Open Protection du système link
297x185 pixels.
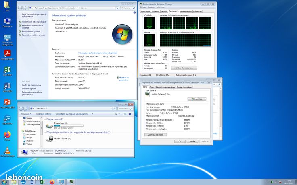(x=31, y=31)
